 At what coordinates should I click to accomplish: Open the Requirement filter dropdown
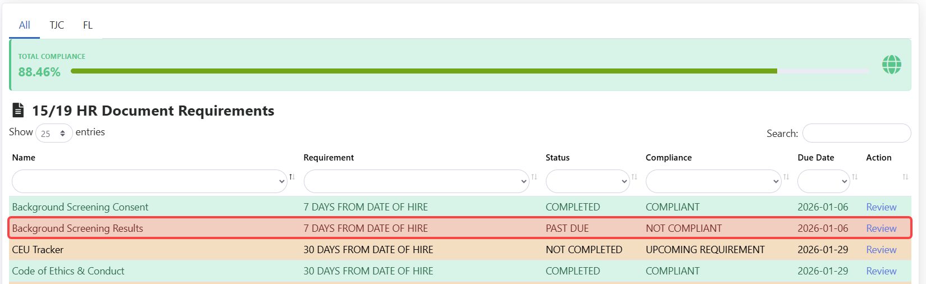point(416,181)
